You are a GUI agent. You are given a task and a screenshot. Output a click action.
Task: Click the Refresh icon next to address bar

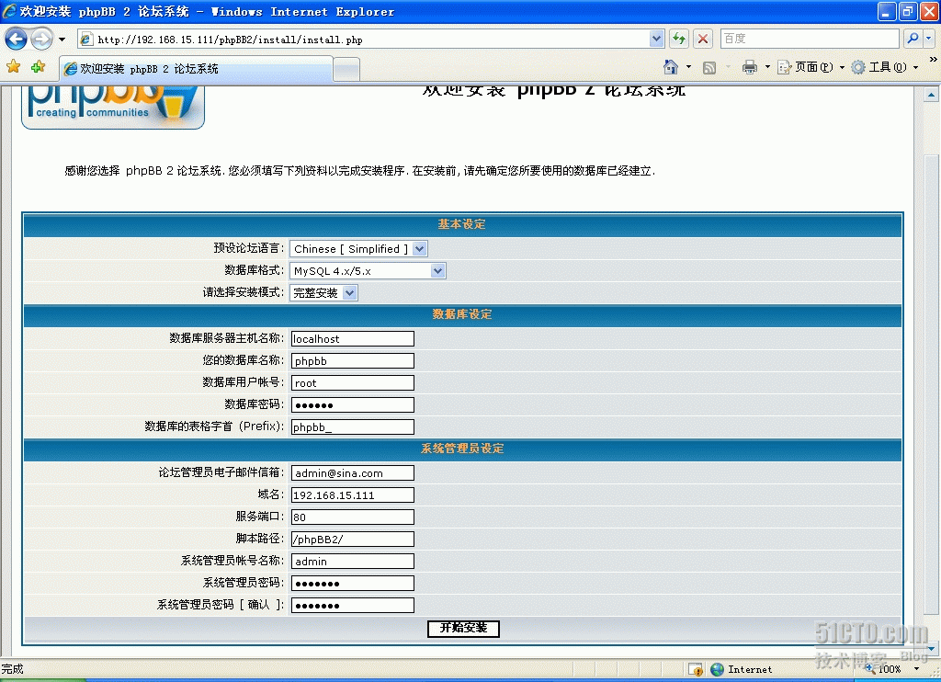tap(679, 39)
